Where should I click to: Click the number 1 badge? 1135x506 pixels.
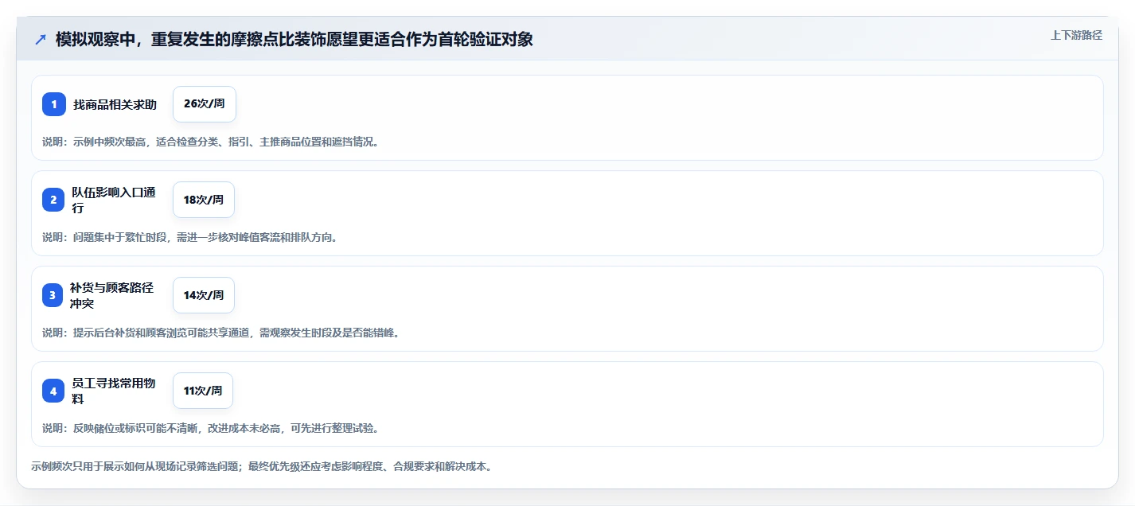[54, 104]
